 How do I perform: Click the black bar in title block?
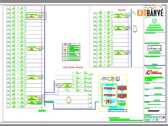(x=154, y=111)
